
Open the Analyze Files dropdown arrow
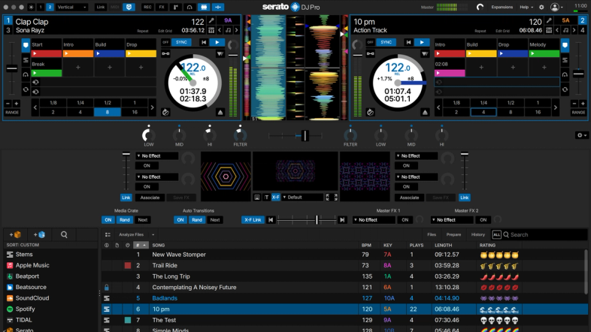coord(153,234)
